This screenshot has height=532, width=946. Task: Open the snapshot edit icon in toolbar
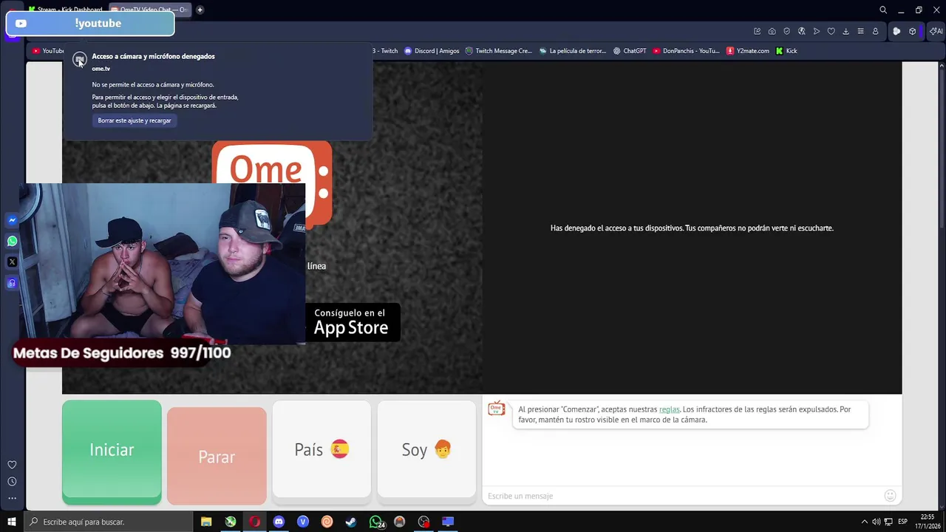click(757, 31)
